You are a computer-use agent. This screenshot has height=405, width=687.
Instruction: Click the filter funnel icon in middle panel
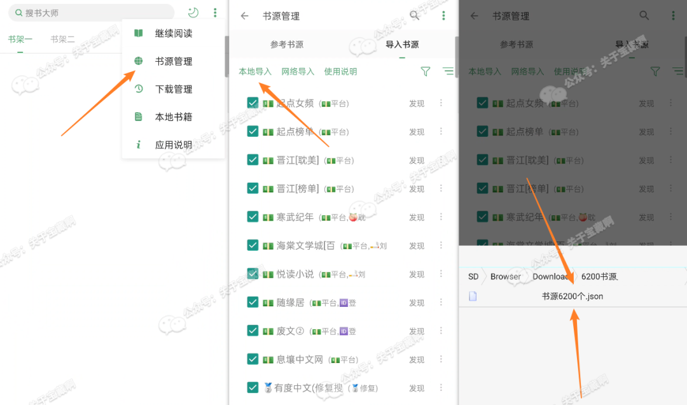coord(426,71)
